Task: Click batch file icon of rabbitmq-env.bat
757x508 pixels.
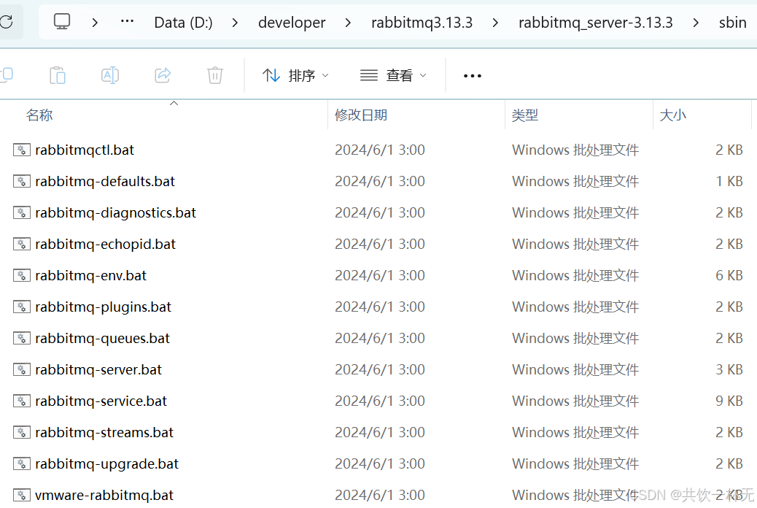Action: coord(22,275)
